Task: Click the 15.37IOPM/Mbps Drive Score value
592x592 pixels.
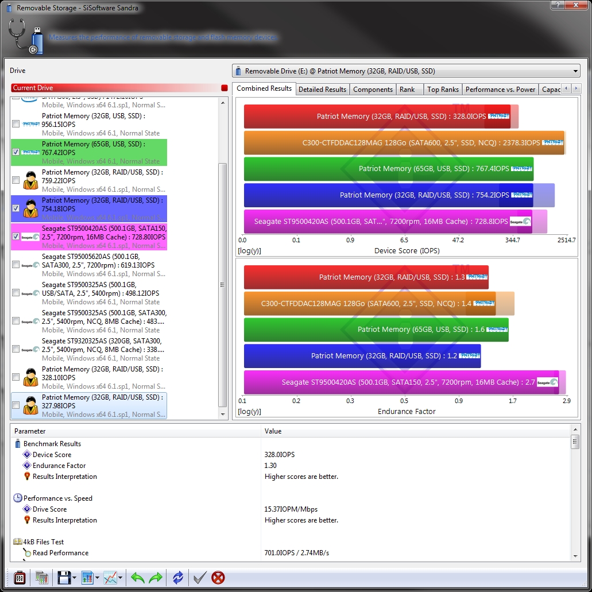Action: click(x=291, y=509)
